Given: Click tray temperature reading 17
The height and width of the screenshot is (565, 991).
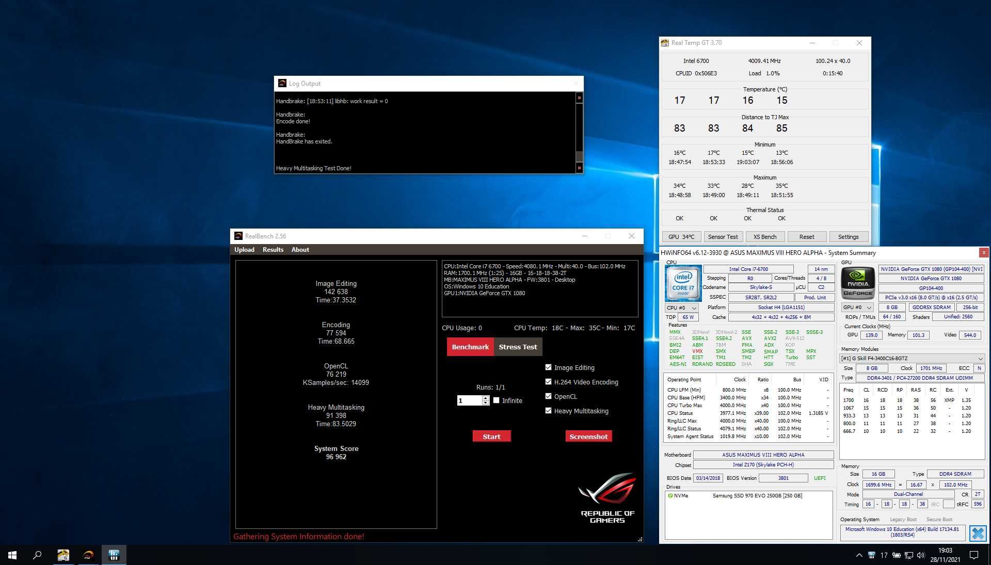Looking at the screenshot, I should 884,555.
